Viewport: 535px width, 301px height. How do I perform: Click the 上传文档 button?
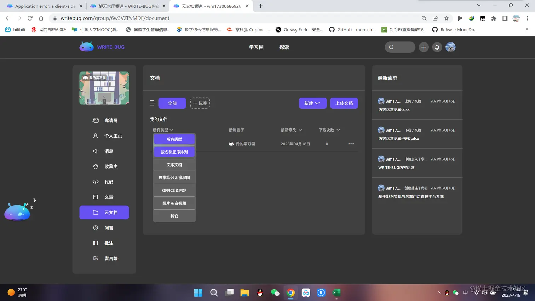coord(344,103)
